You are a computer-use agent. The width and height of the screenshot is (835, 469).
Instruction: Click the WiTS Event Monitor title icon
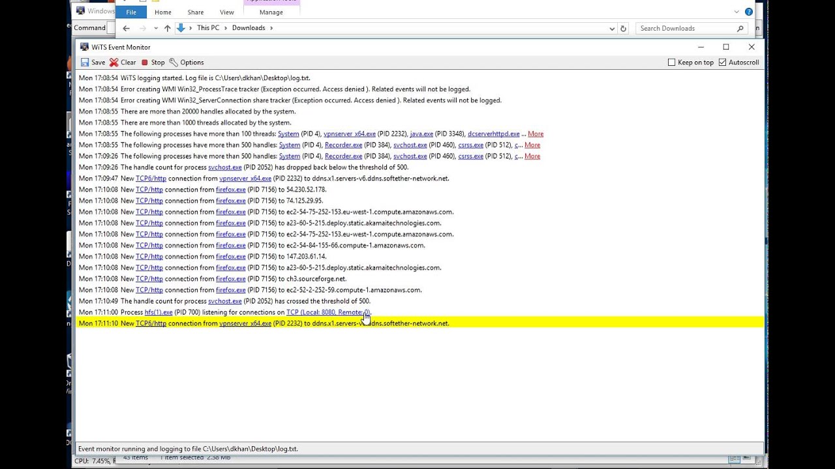[84, 47]
